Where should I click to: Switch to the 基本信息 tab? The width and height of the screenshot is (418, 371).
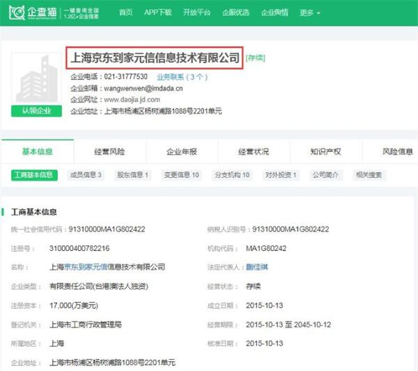(38, 151)
